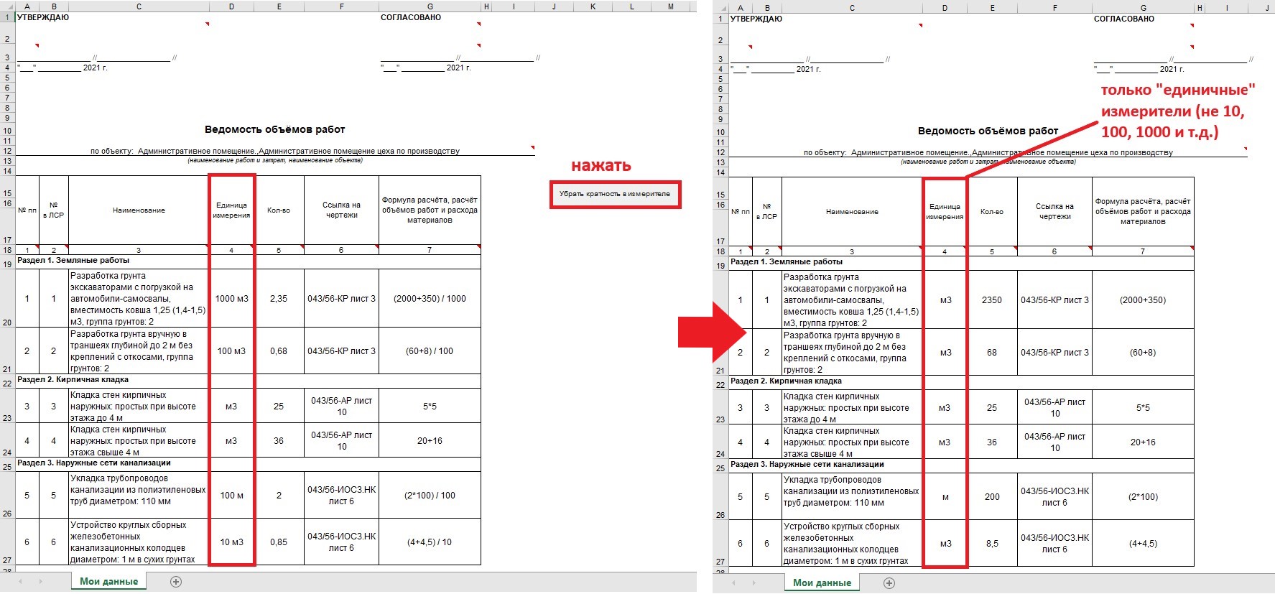Viewport: 1275px width, 594px height.
Task: Select 'Единица измерения' header in left sheet
Action: click(231, 210)
